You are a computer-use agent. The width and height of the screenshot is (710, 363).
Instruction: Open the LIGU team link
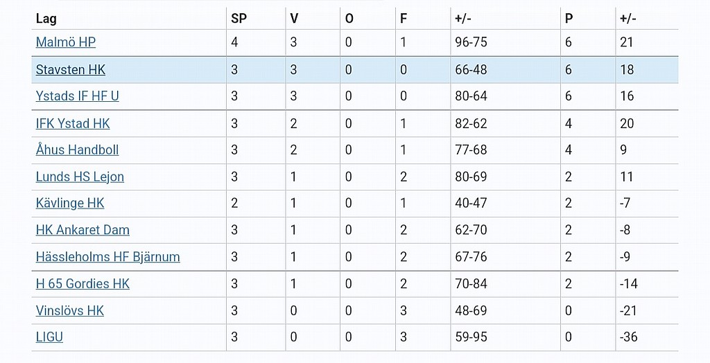pyautogui.click(x=49, y=337)
